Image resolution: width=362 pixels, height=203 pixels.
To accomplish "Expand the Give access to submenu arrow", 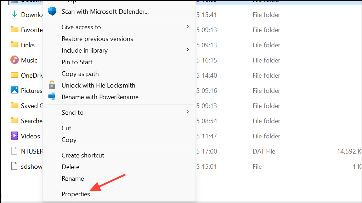I will point(188,26).
